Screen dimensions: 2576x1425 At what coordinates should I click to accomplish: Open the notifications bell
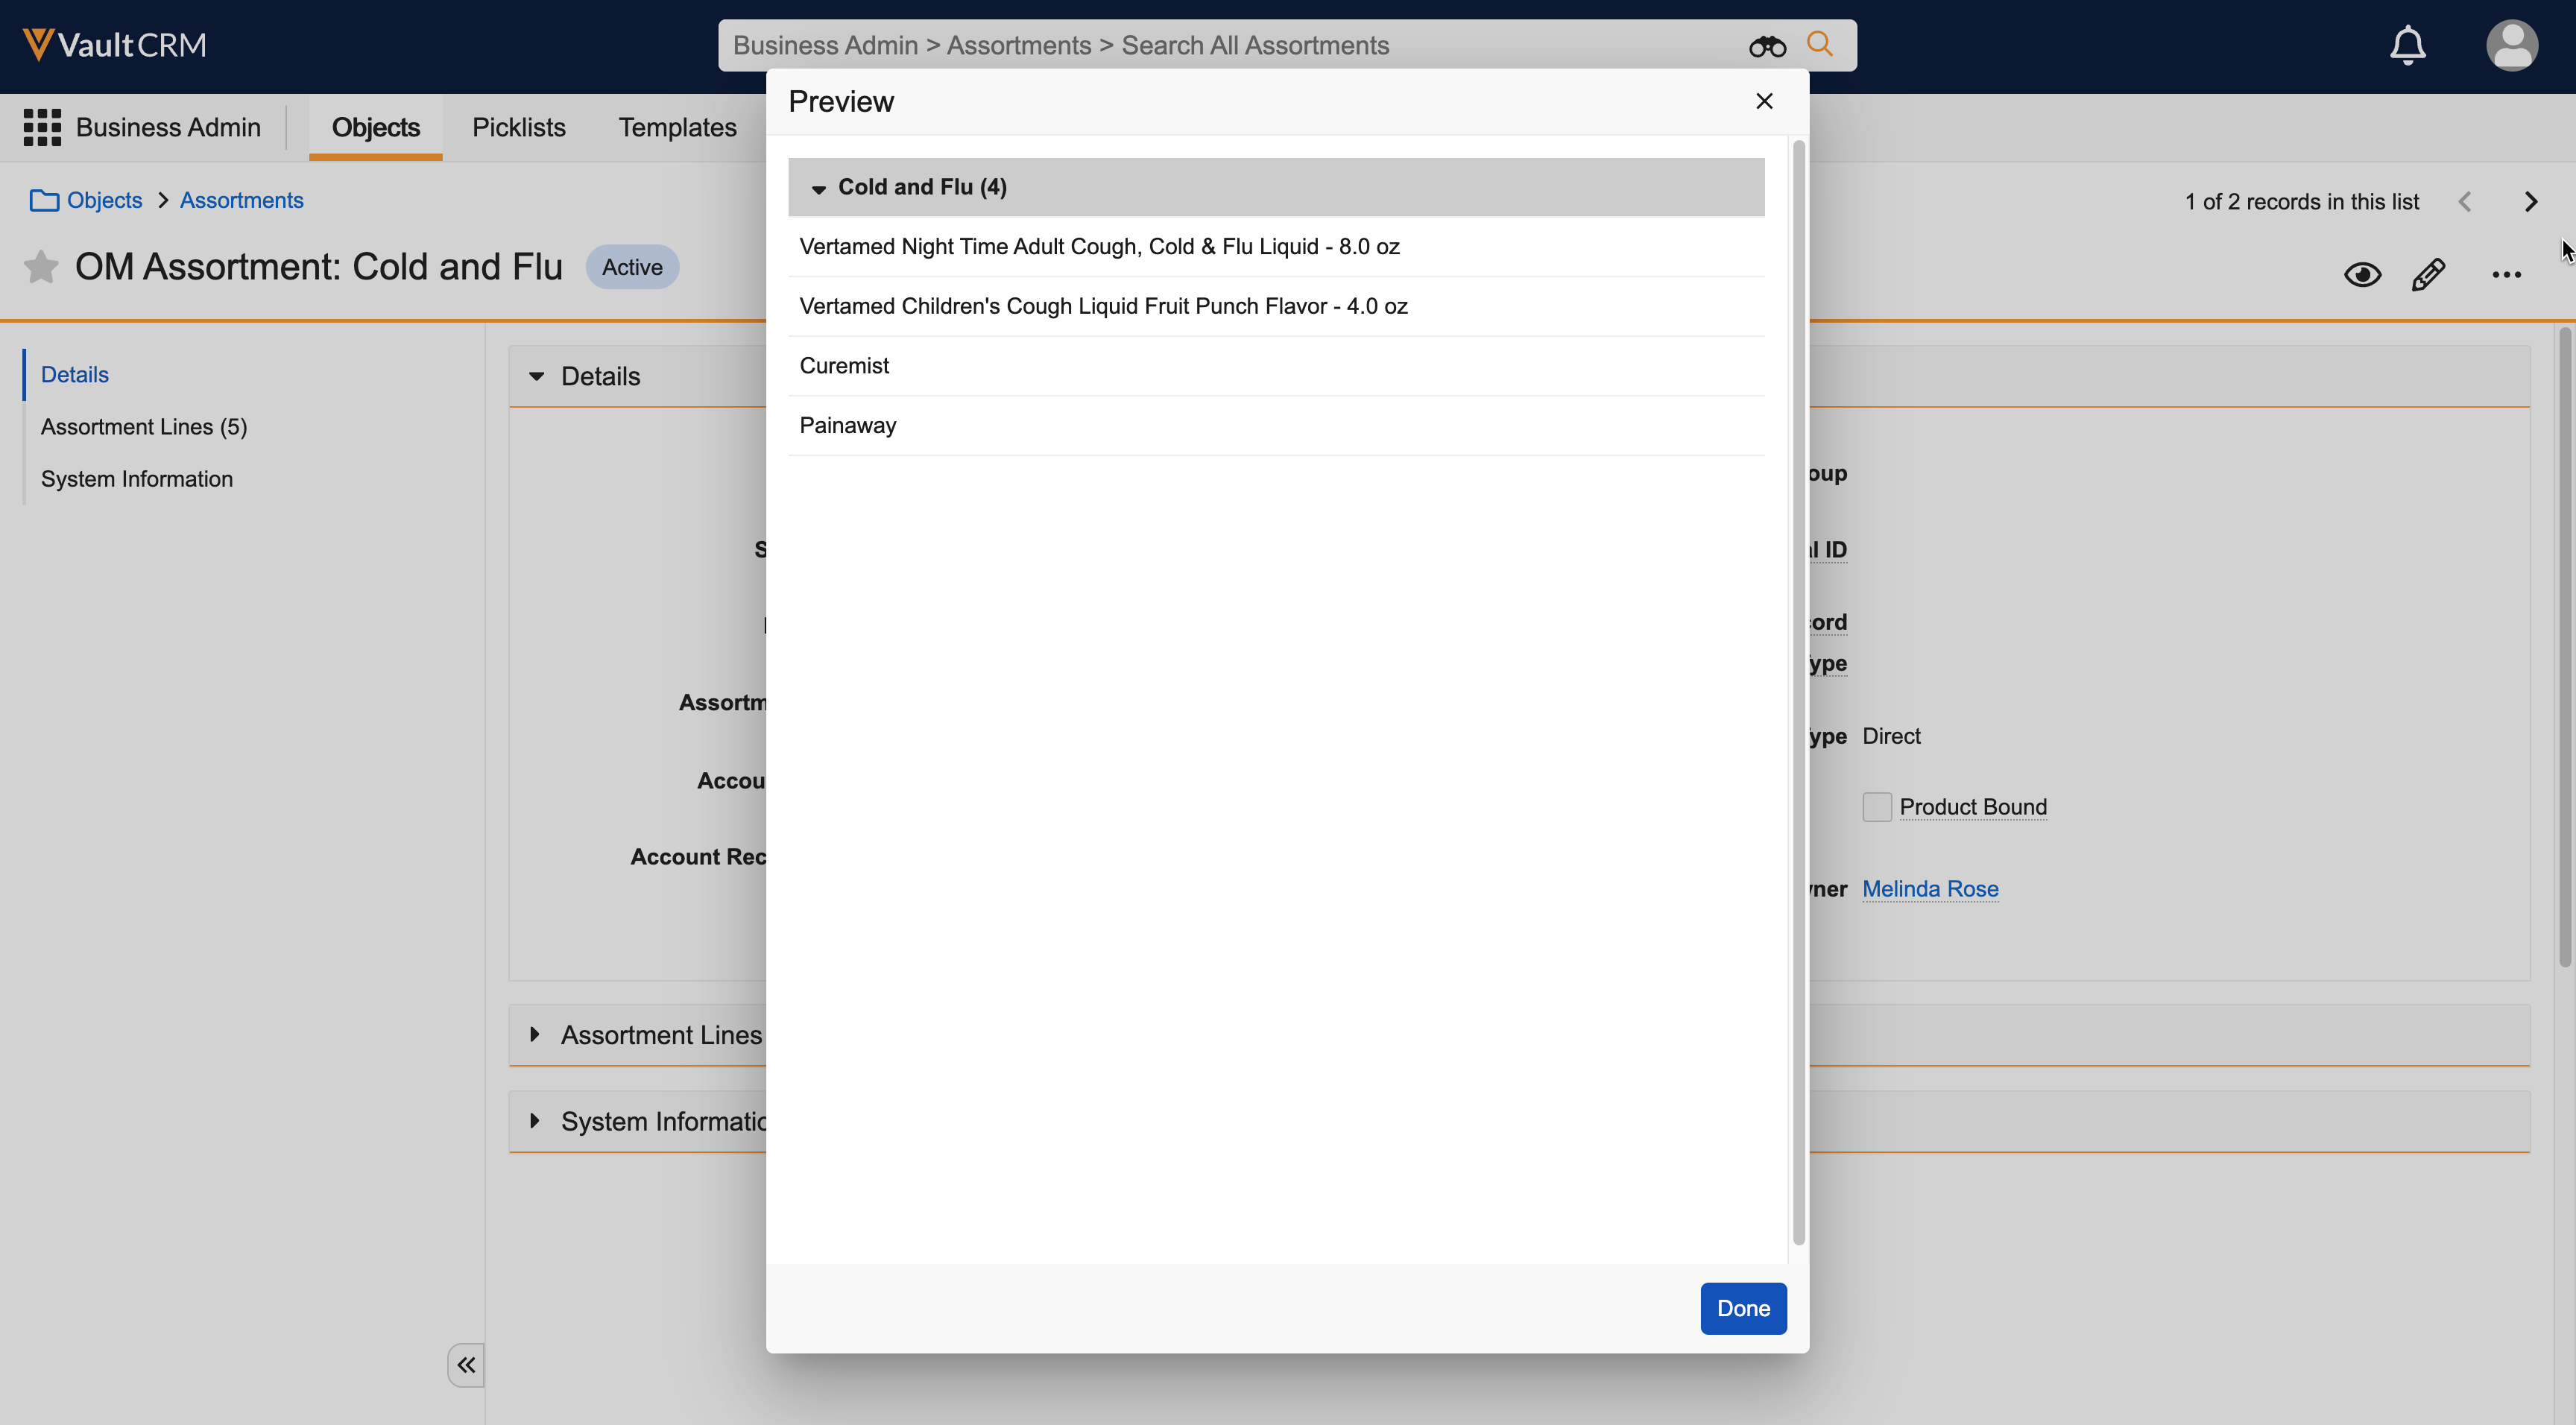pyautogui.click(x=2407, y=45)
